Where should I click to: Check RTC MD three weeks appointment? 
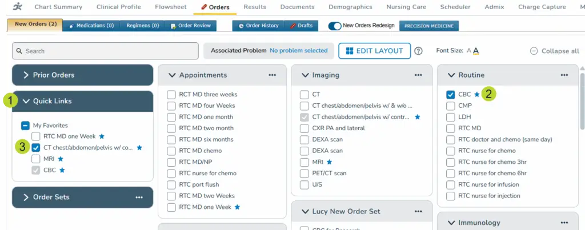[171, 94]
